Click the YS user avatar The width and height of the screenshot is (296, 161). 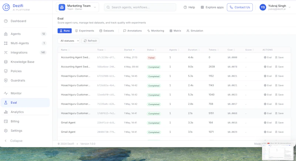click(263, 7)
